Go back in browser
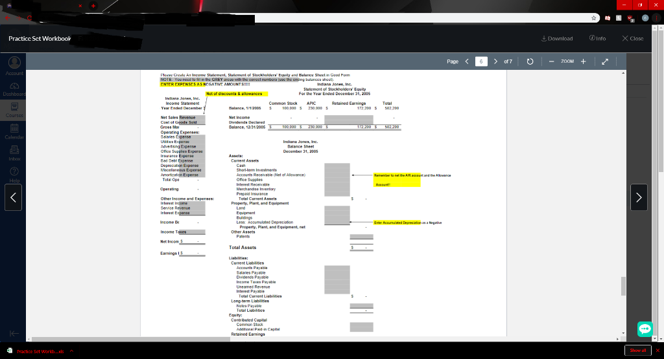 [7, 17]
